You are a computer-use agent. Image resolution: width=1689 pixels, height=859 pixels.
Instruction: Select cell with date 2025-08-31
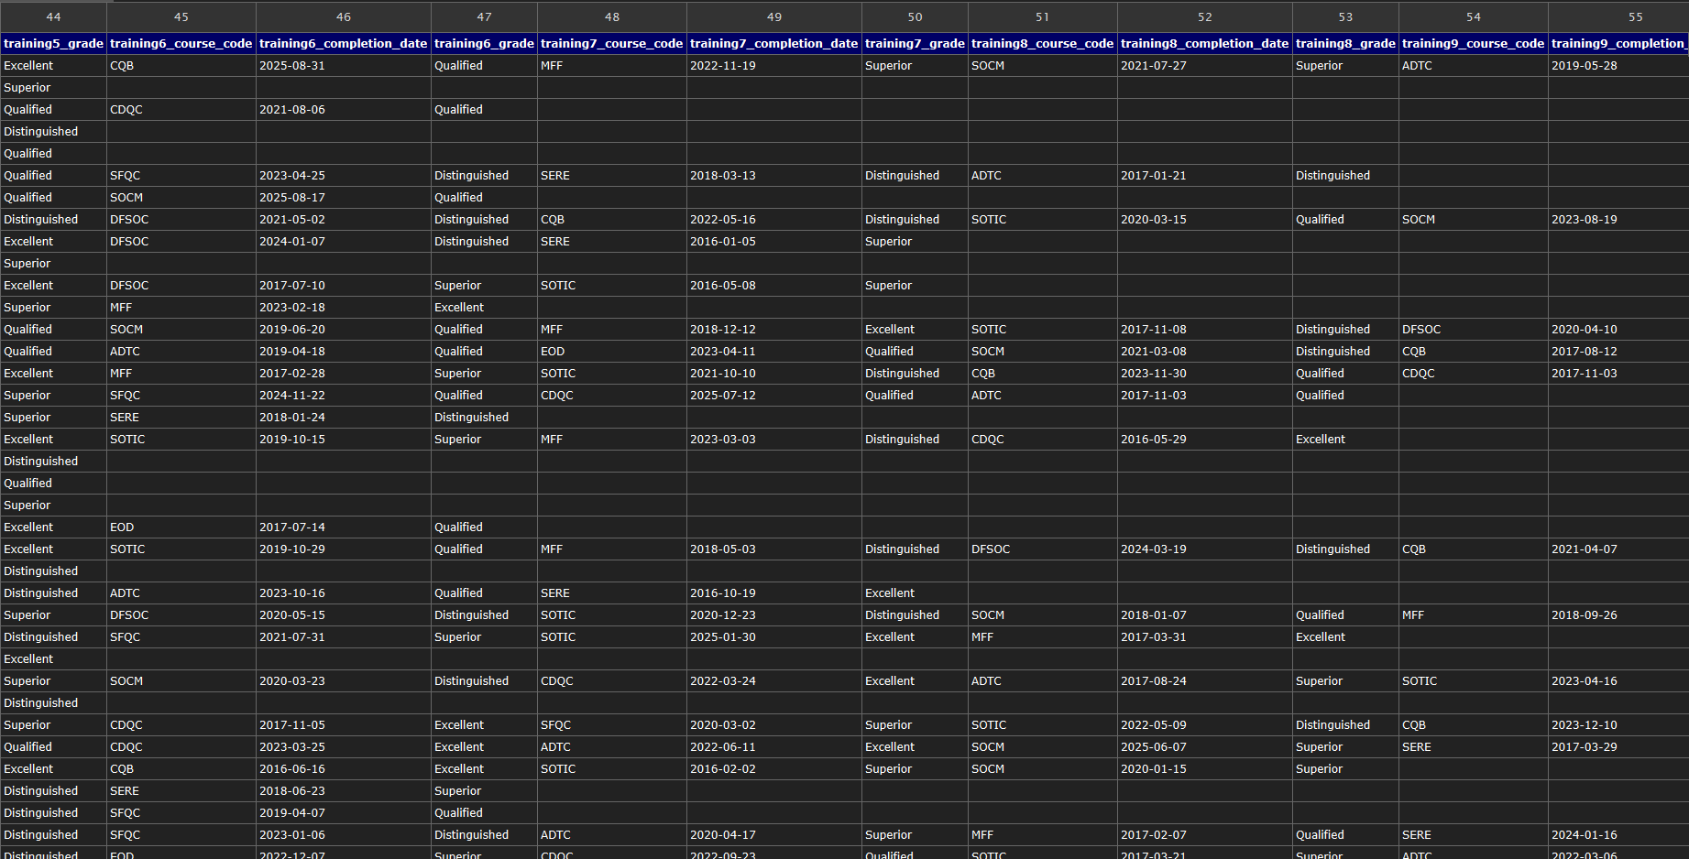[x=292, y=66]
